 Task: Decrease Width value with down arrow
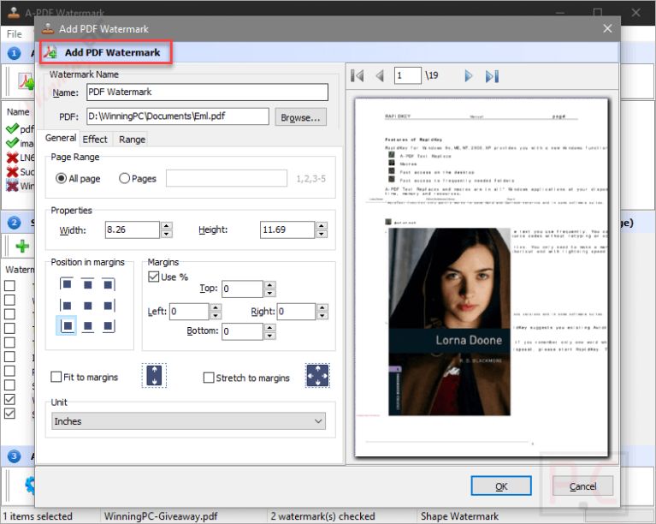pos(167,234)
